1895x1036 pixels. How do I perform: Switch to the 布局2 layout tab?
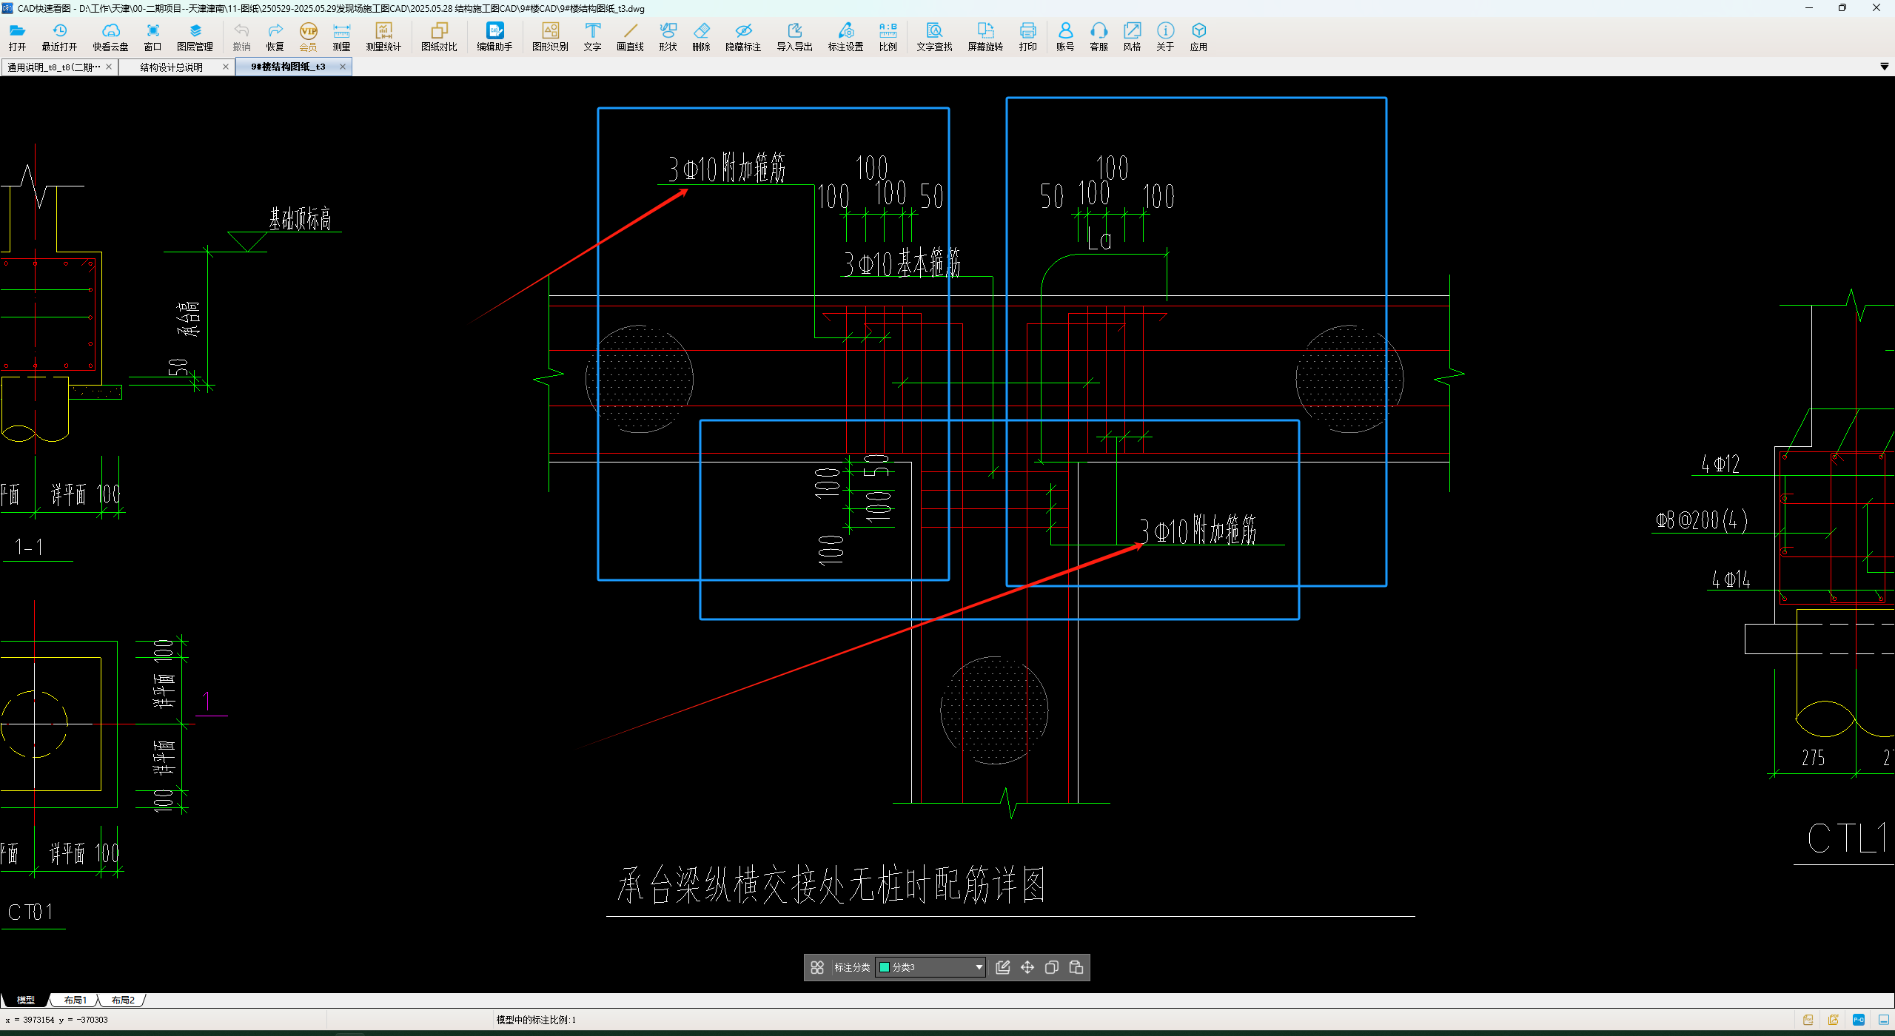(x=123, y=1000)
